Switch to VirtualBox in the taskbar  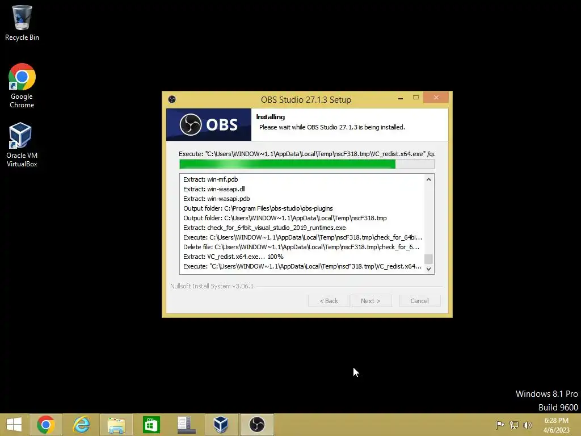pyautogui.click(x=221, y=425)
